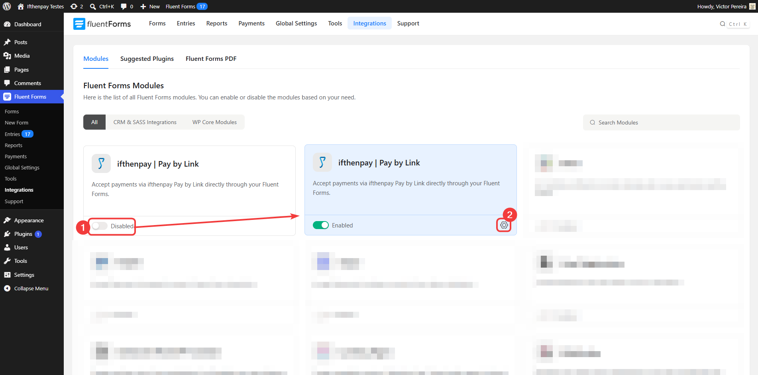Open the Suggested Plugins tab

coord(147,58)
